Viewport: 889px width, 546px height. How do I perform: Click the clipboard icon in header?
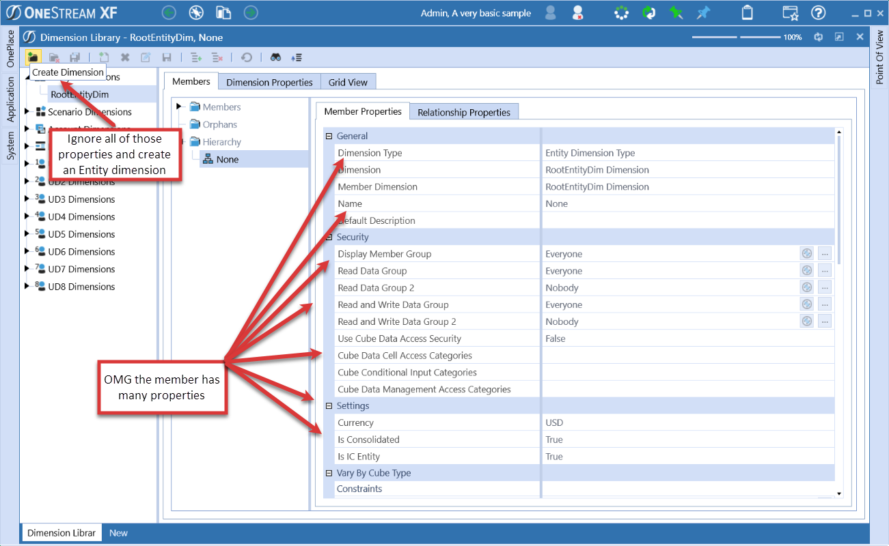click(x=748, y=12)
